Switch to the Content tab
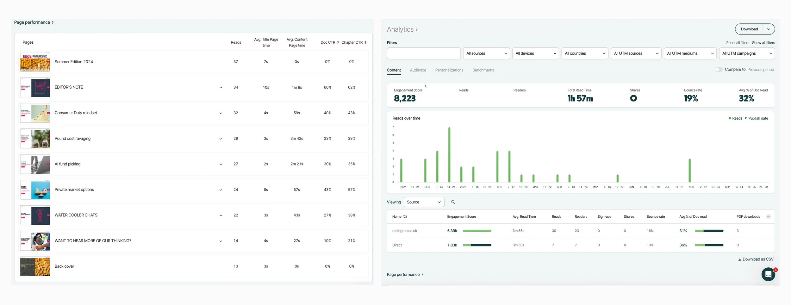Image resolution: width=791 pixels, height=305 pixels. tap(394, 70)
